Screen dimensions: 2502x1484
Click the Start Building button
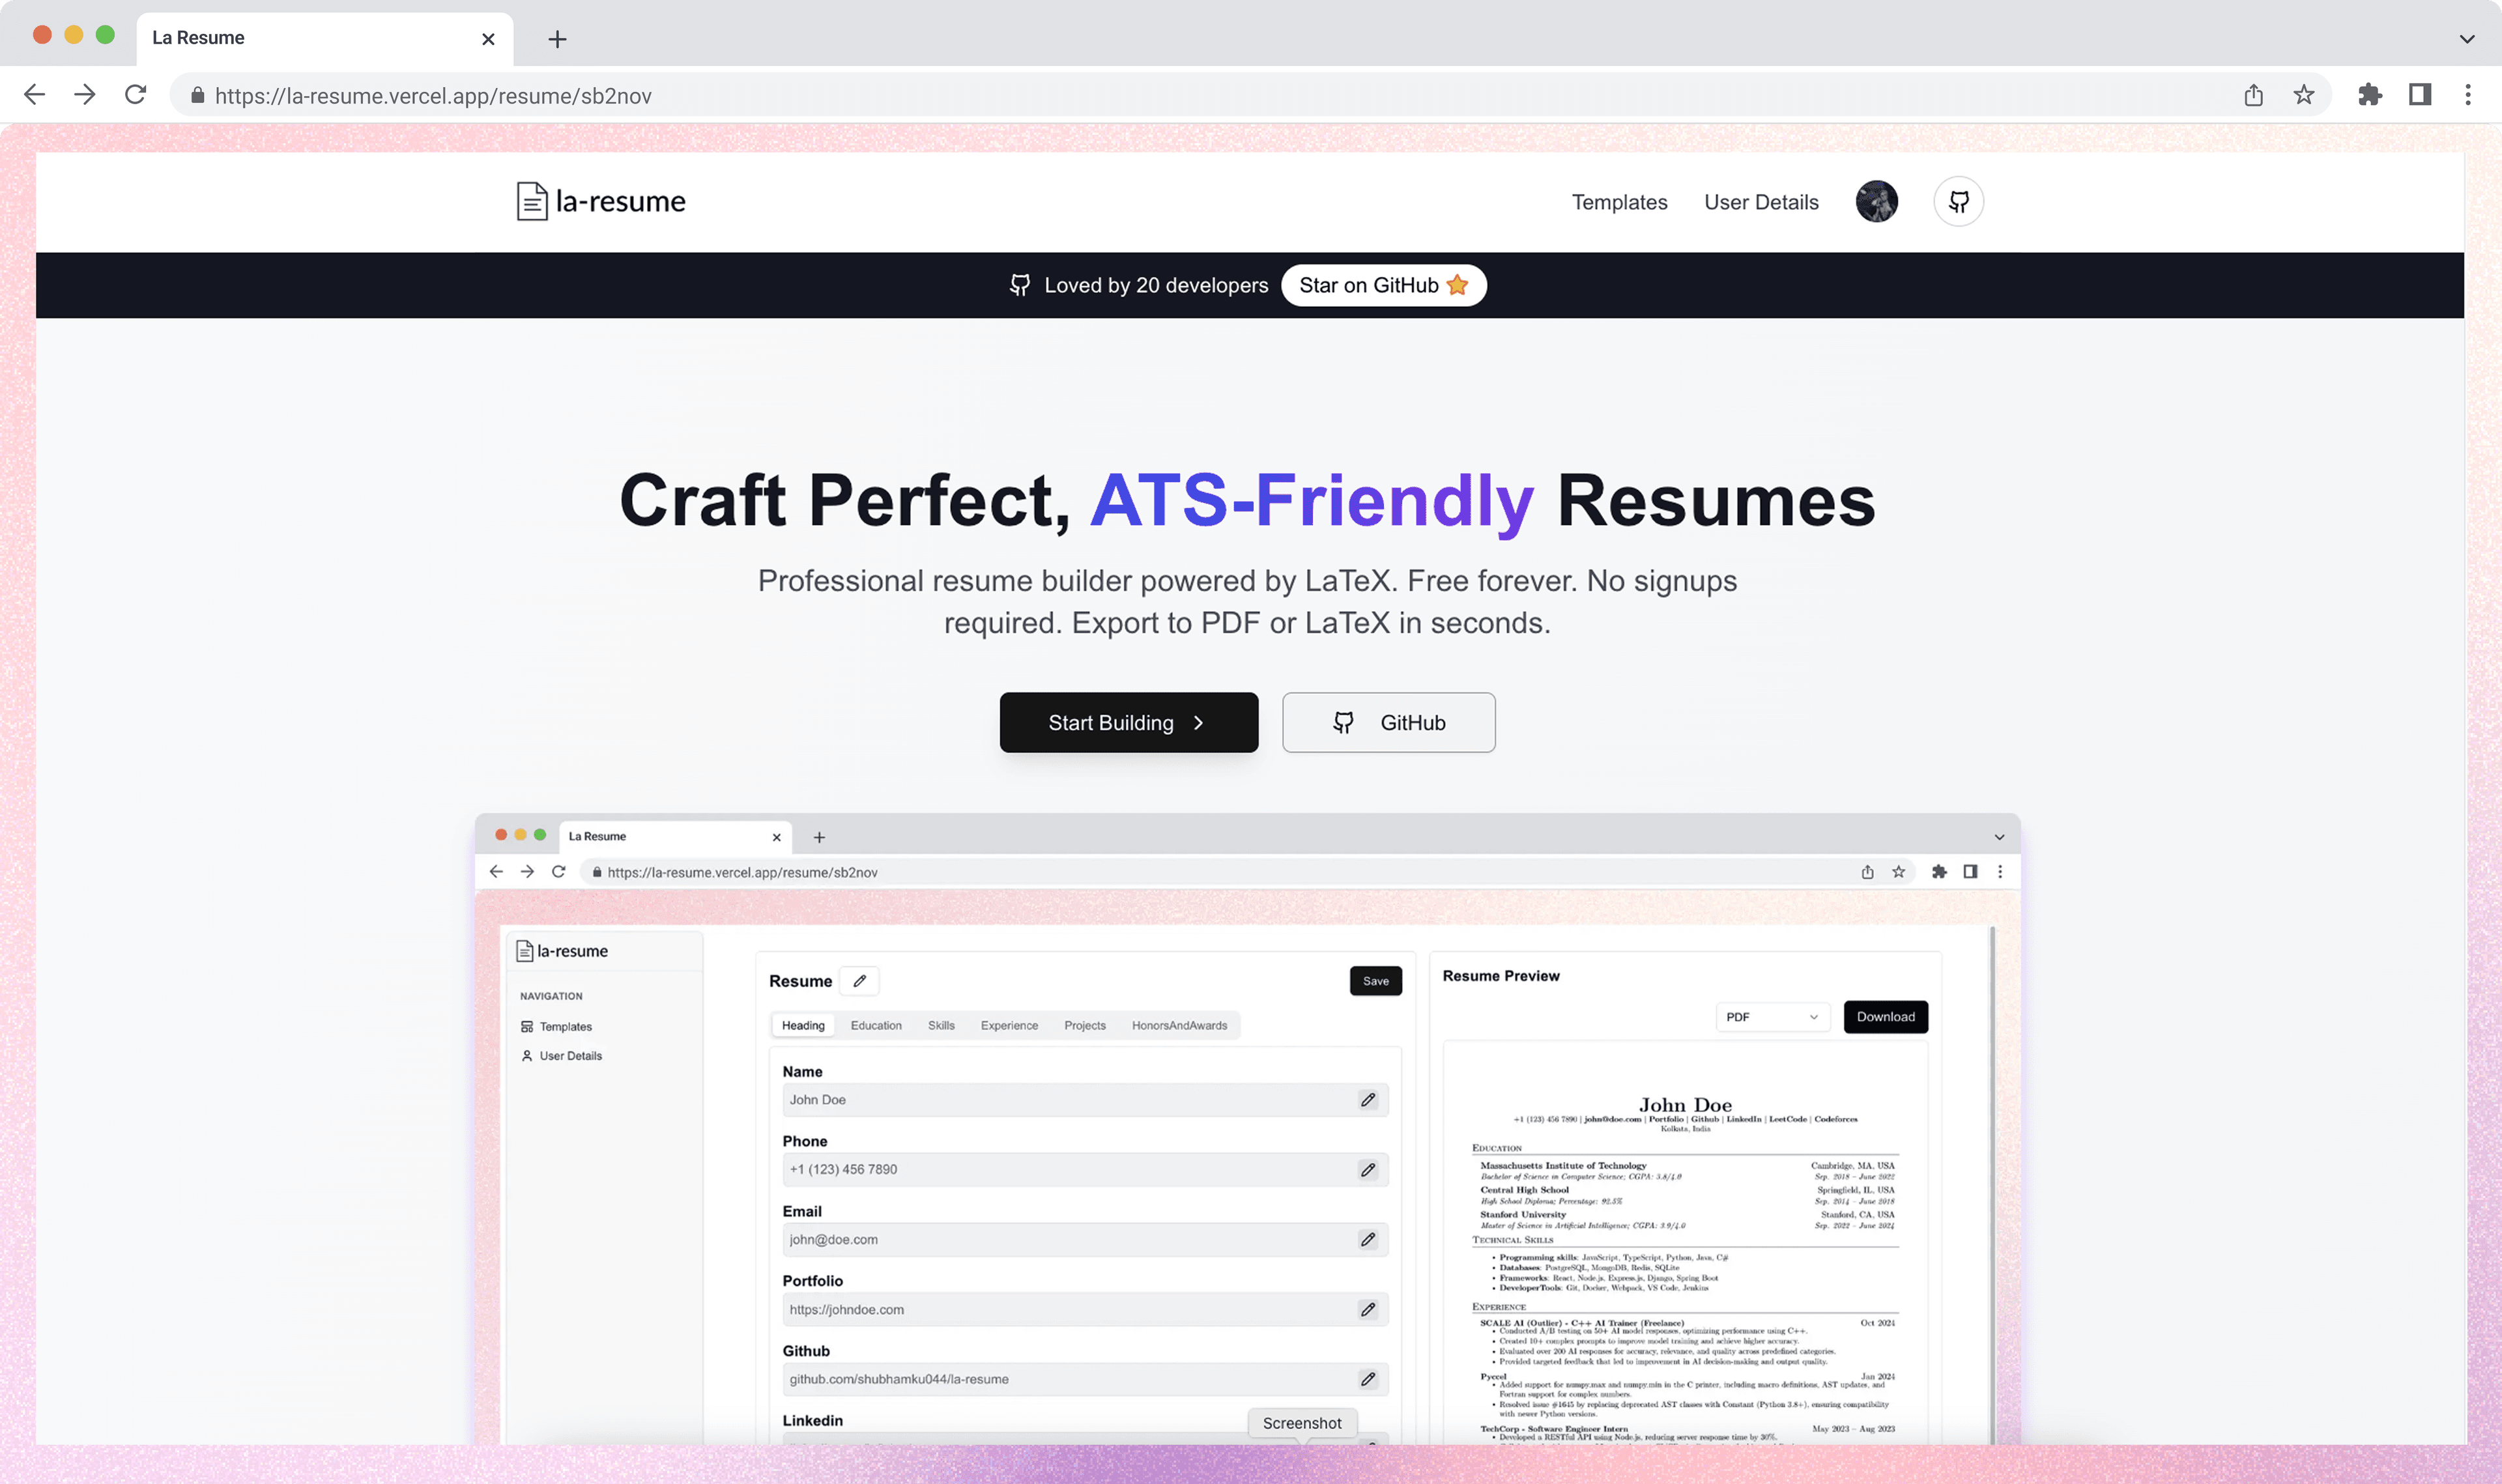click(x=1128, y=722)
